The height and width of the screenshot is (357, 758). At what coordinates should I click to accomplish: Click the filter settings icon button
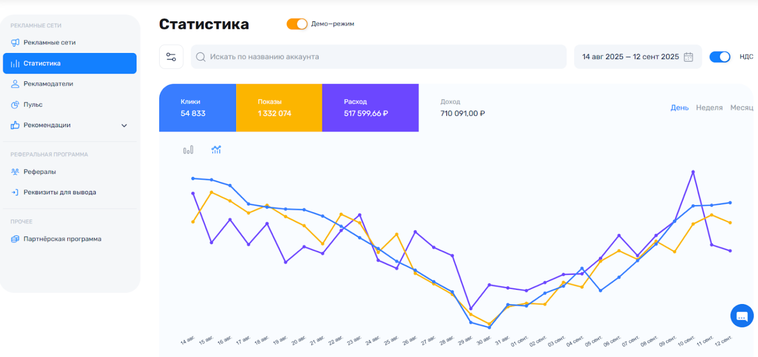pyautogui.click(x=171, y=57)
